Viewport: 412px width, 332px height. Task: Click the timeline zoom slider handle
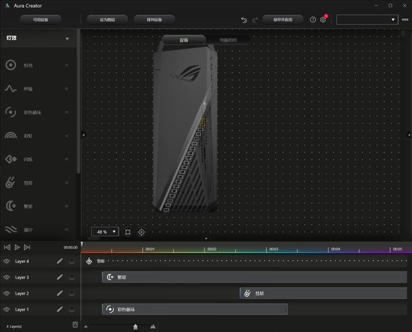click(x=135, y=326)
